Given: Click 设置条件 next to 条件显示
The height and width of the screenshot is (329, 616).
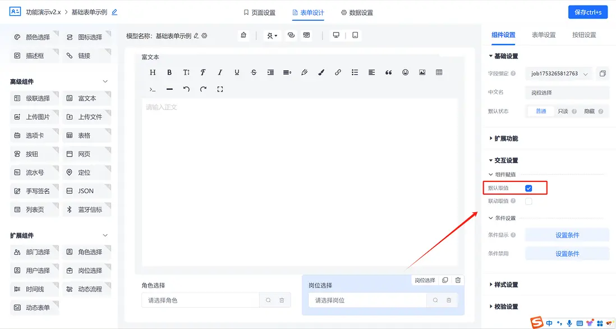Looking at the screenshot, I should pos(567,234).
